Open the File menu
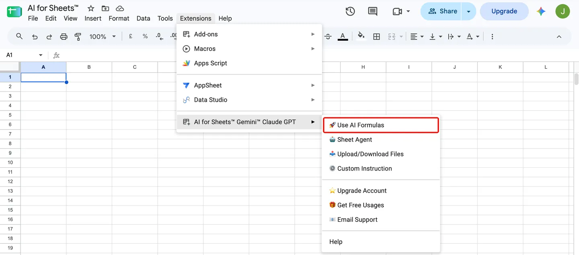 [33, 18]
